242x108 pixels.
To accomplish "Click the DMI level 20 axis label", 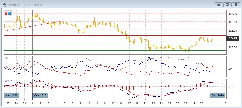I will tap(230, 69).
